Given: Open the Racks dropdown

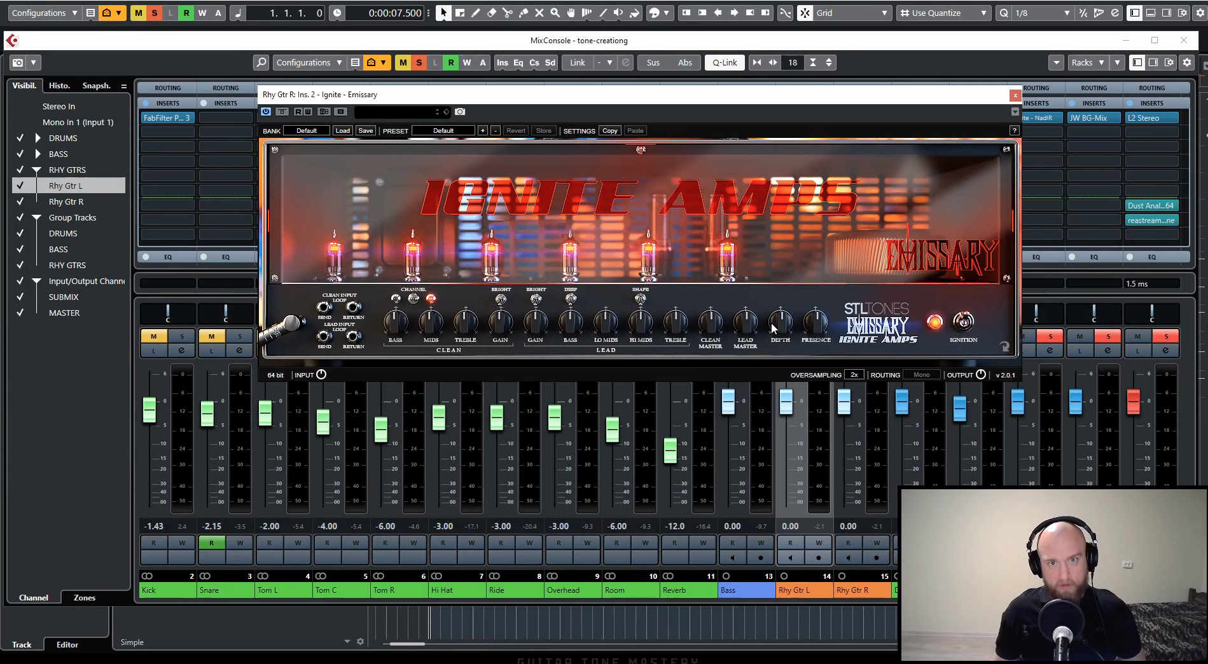Looking at the screenshot, I should coord(1088,62).
